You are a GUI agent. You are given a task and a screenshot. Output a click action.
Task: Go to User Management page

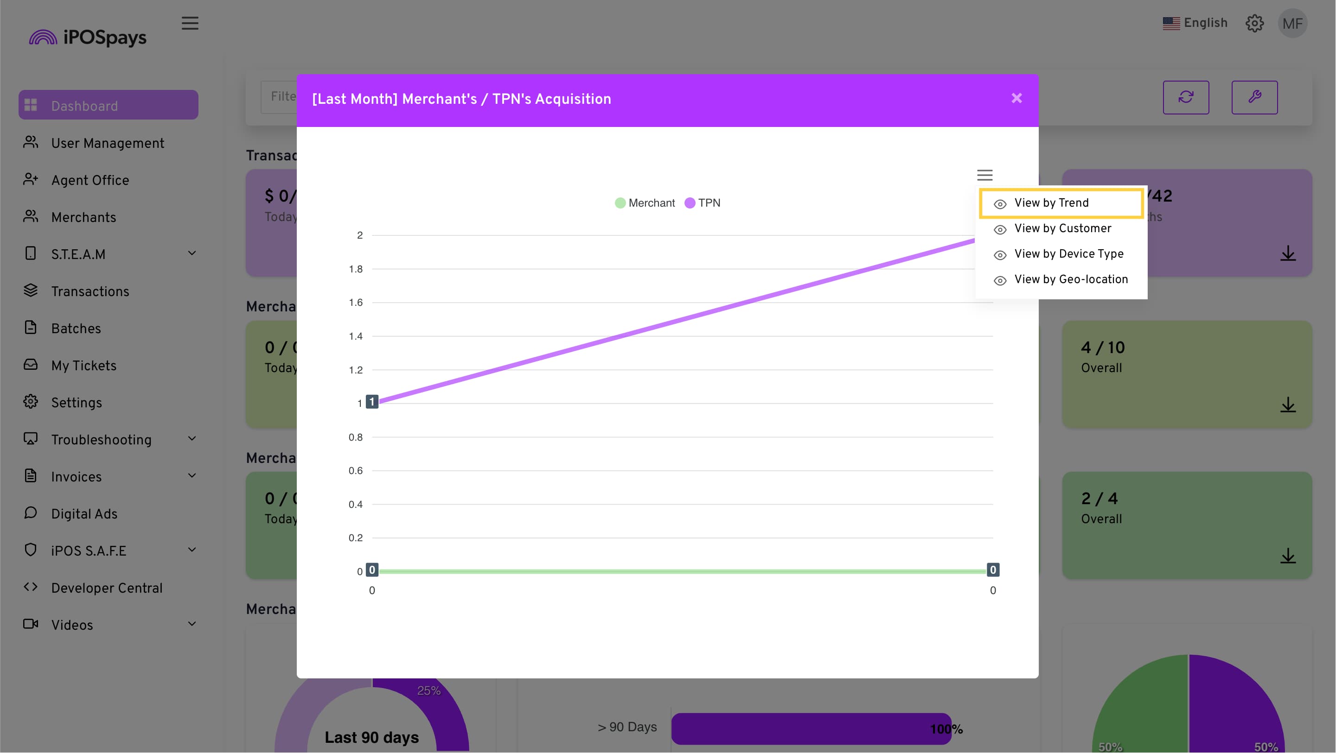coord(109,144)
